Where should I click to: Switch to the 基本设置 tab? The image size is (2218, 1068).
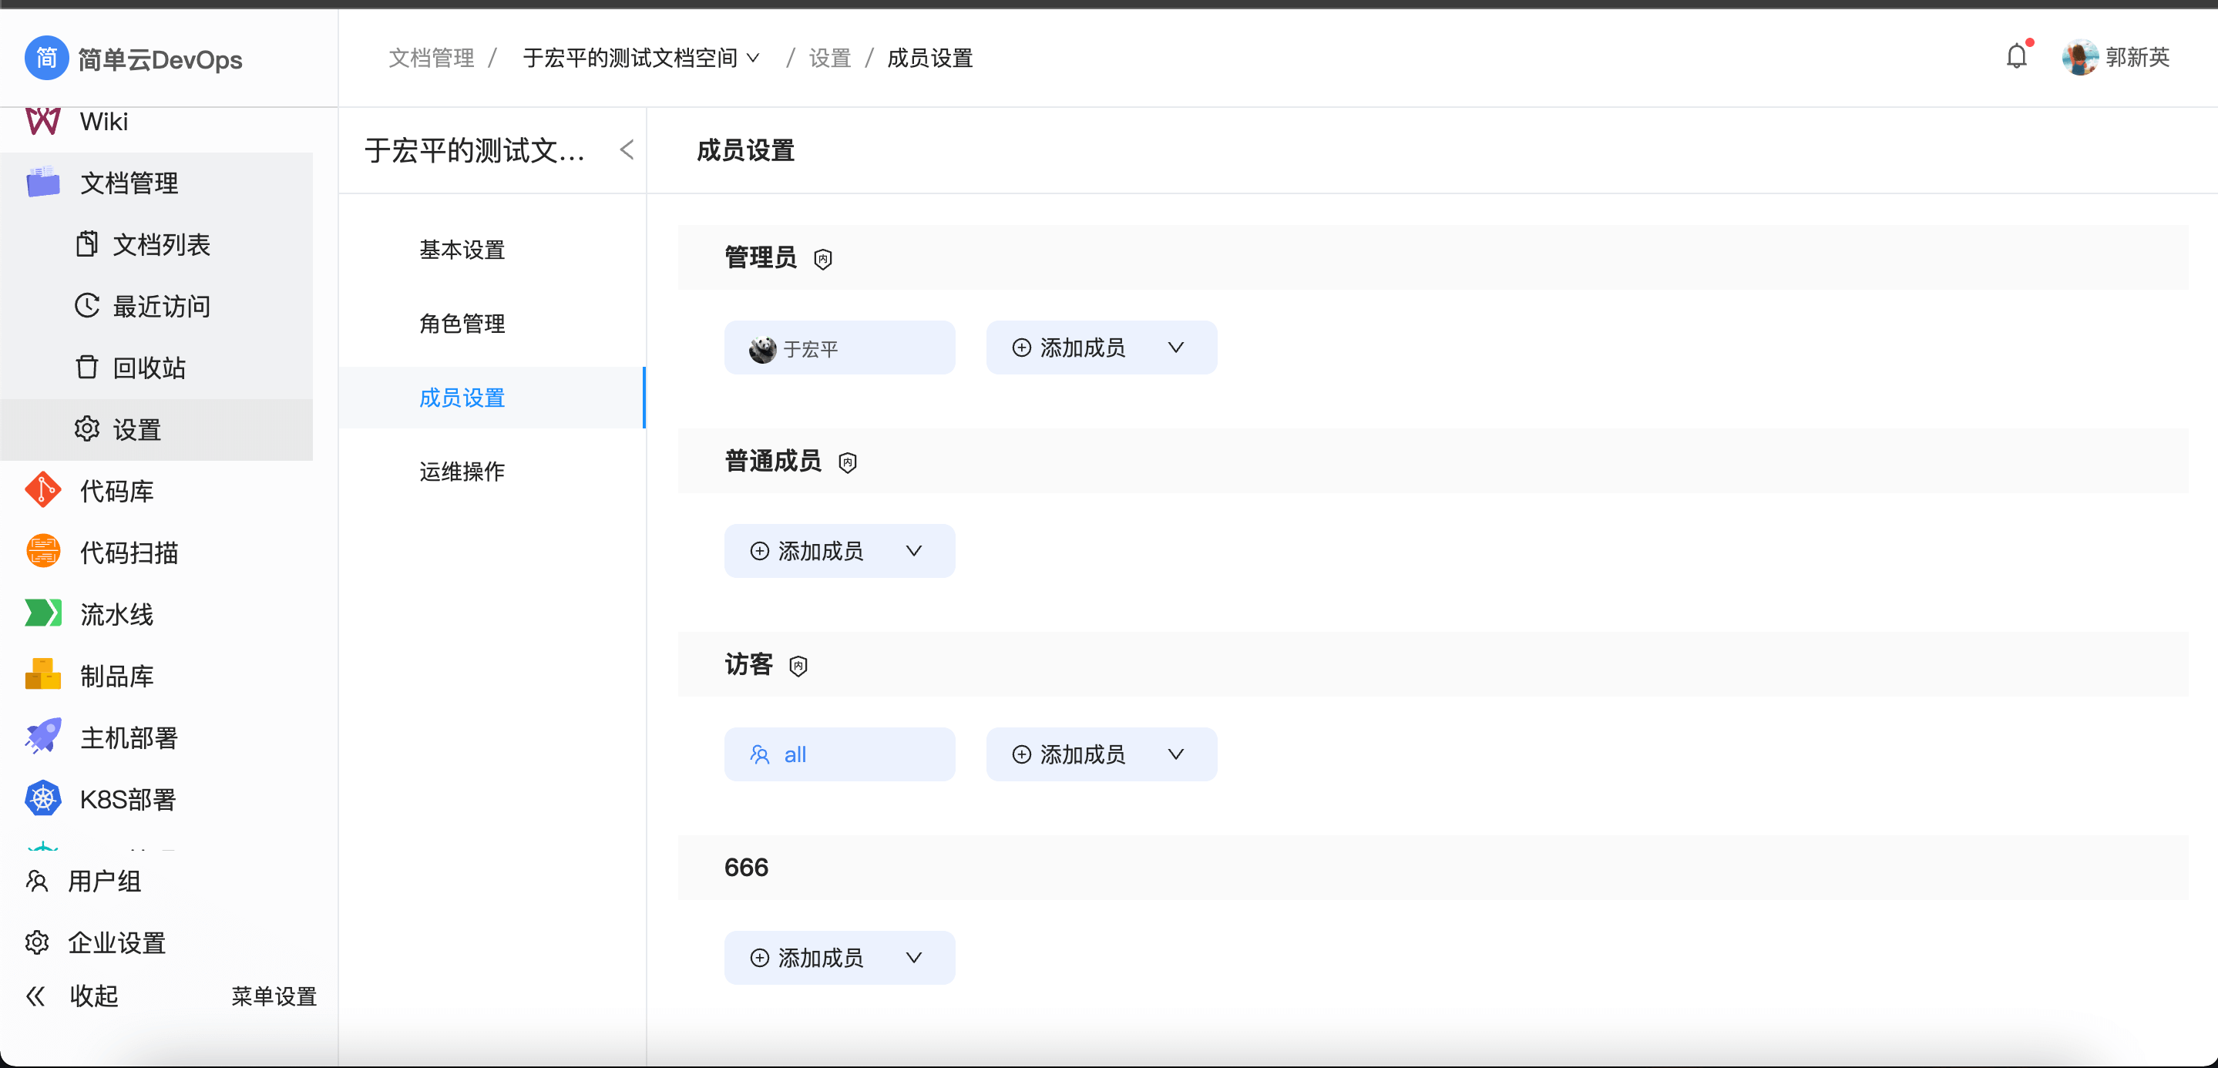coord(462,250)
